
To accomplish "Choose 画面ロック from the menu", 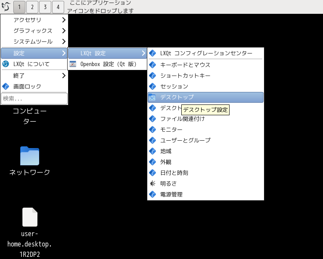I will 34,86.
